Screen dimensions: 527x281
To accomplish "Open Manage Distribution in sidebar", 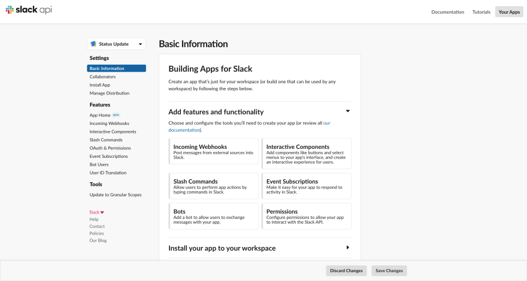I will pos(109,93).
